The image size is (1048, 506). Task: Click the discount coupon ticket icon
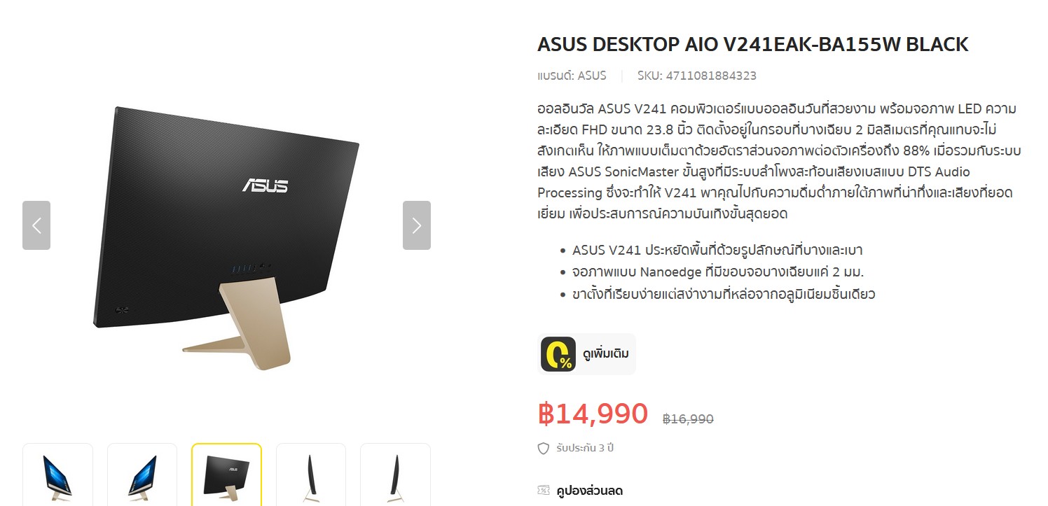pyautogui.click(x=544, y=490)
